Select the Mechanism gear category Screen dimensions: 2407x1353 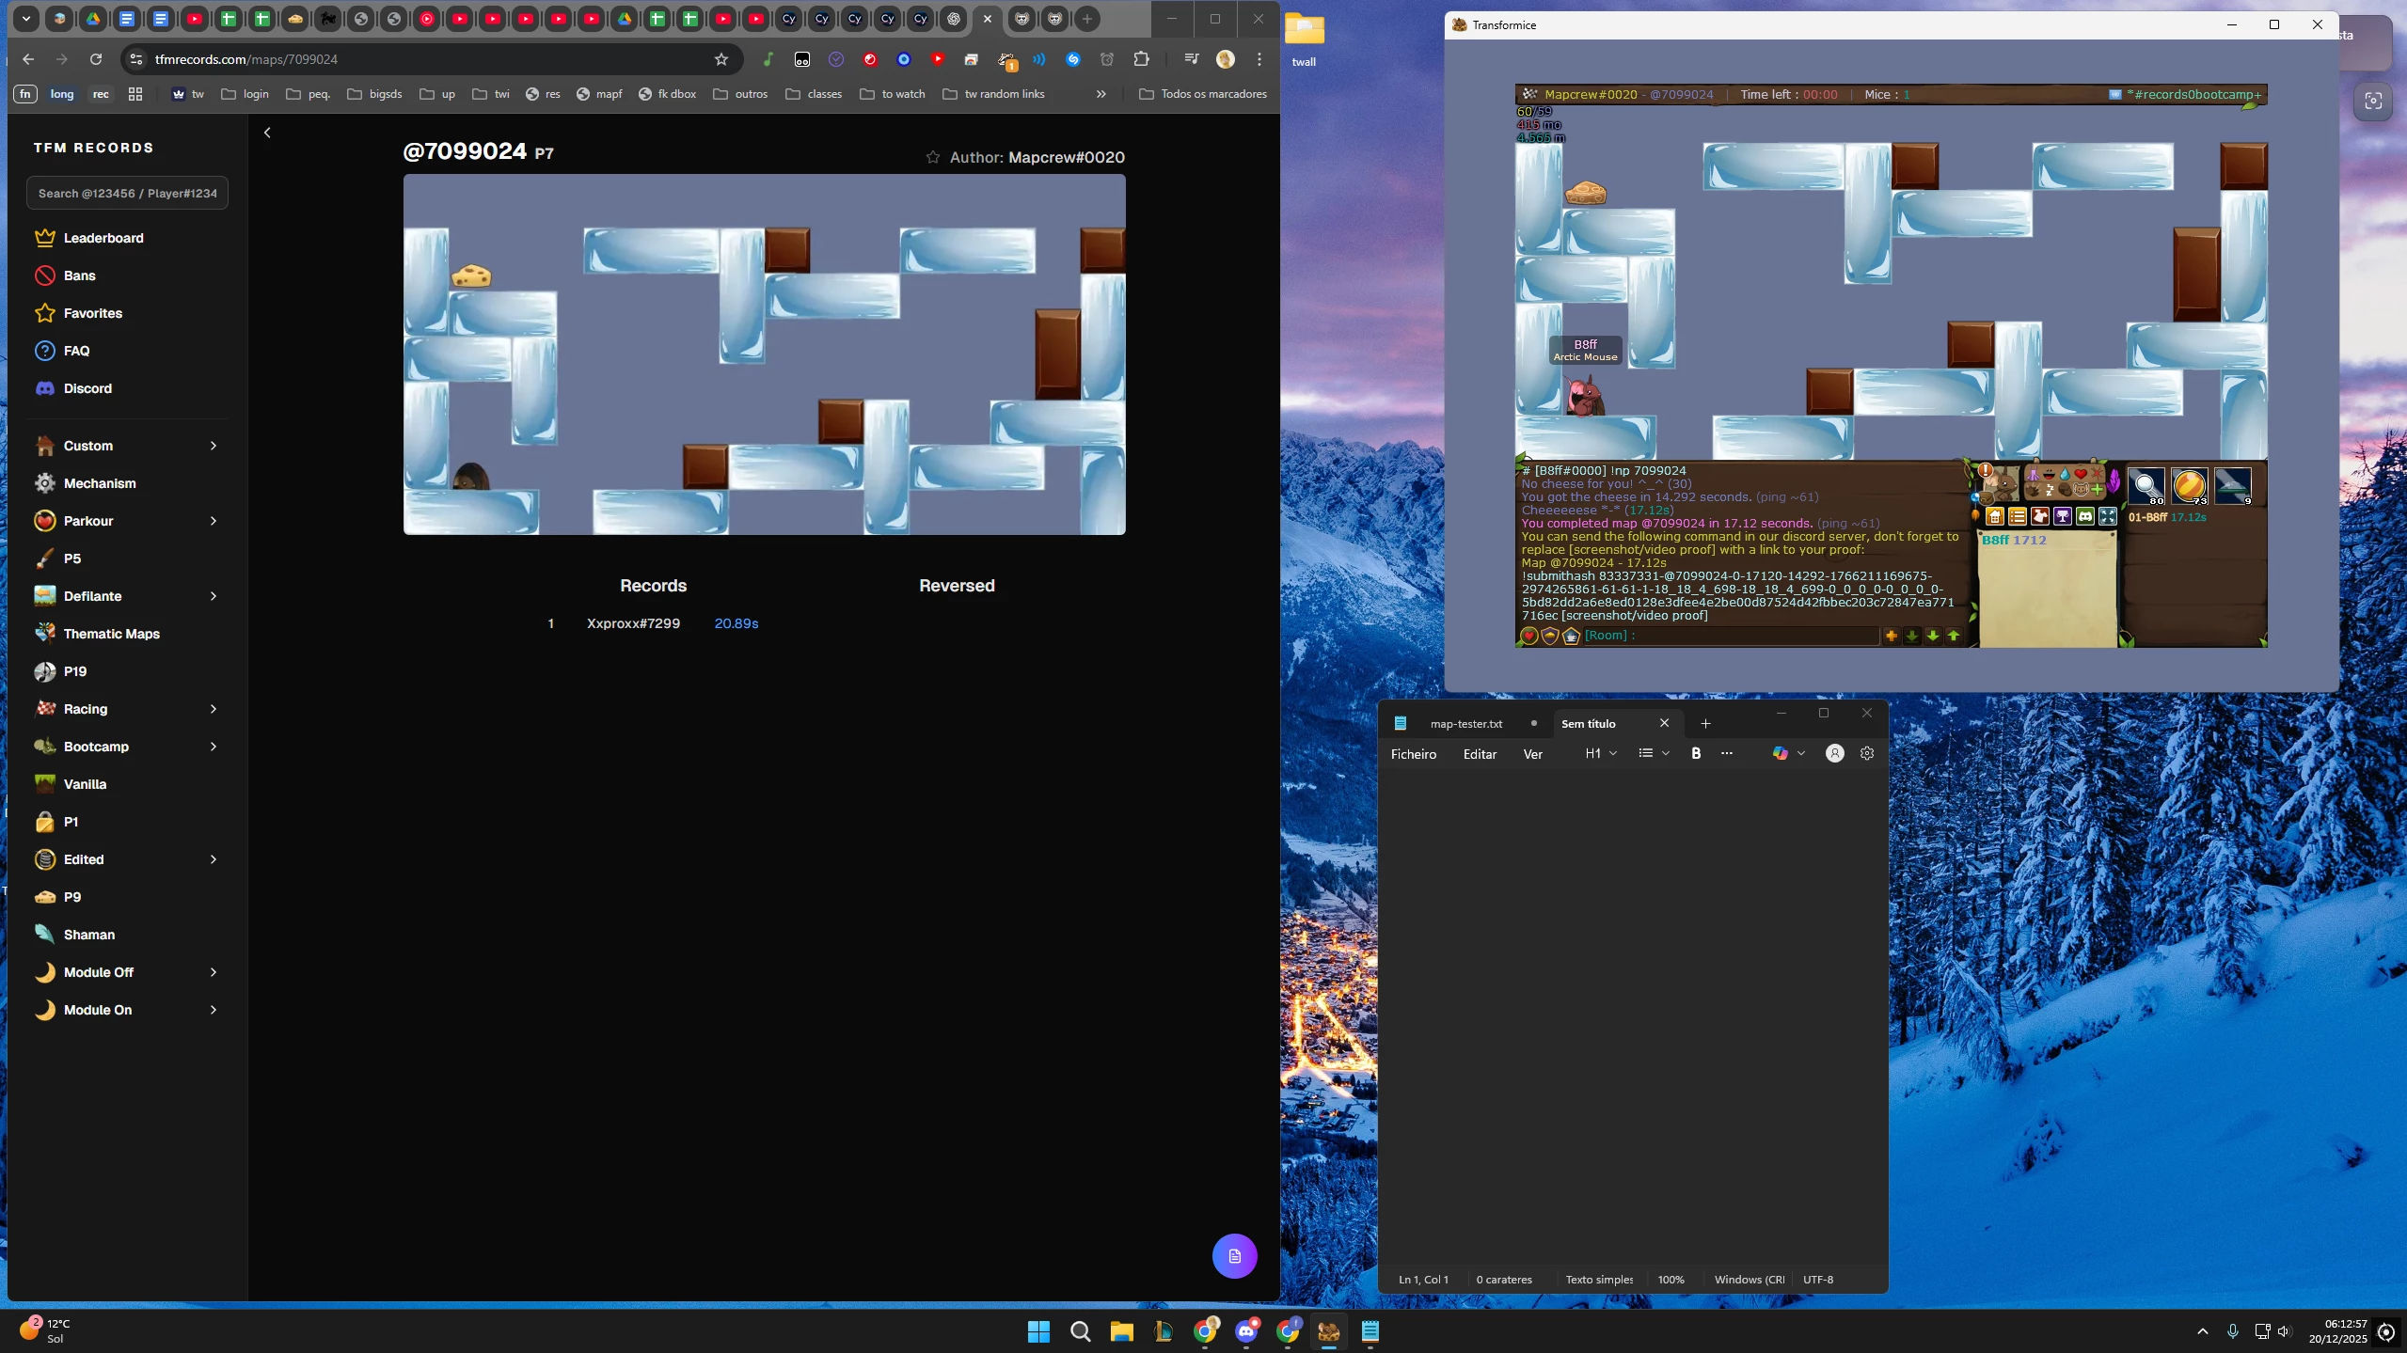click(44, 483)
